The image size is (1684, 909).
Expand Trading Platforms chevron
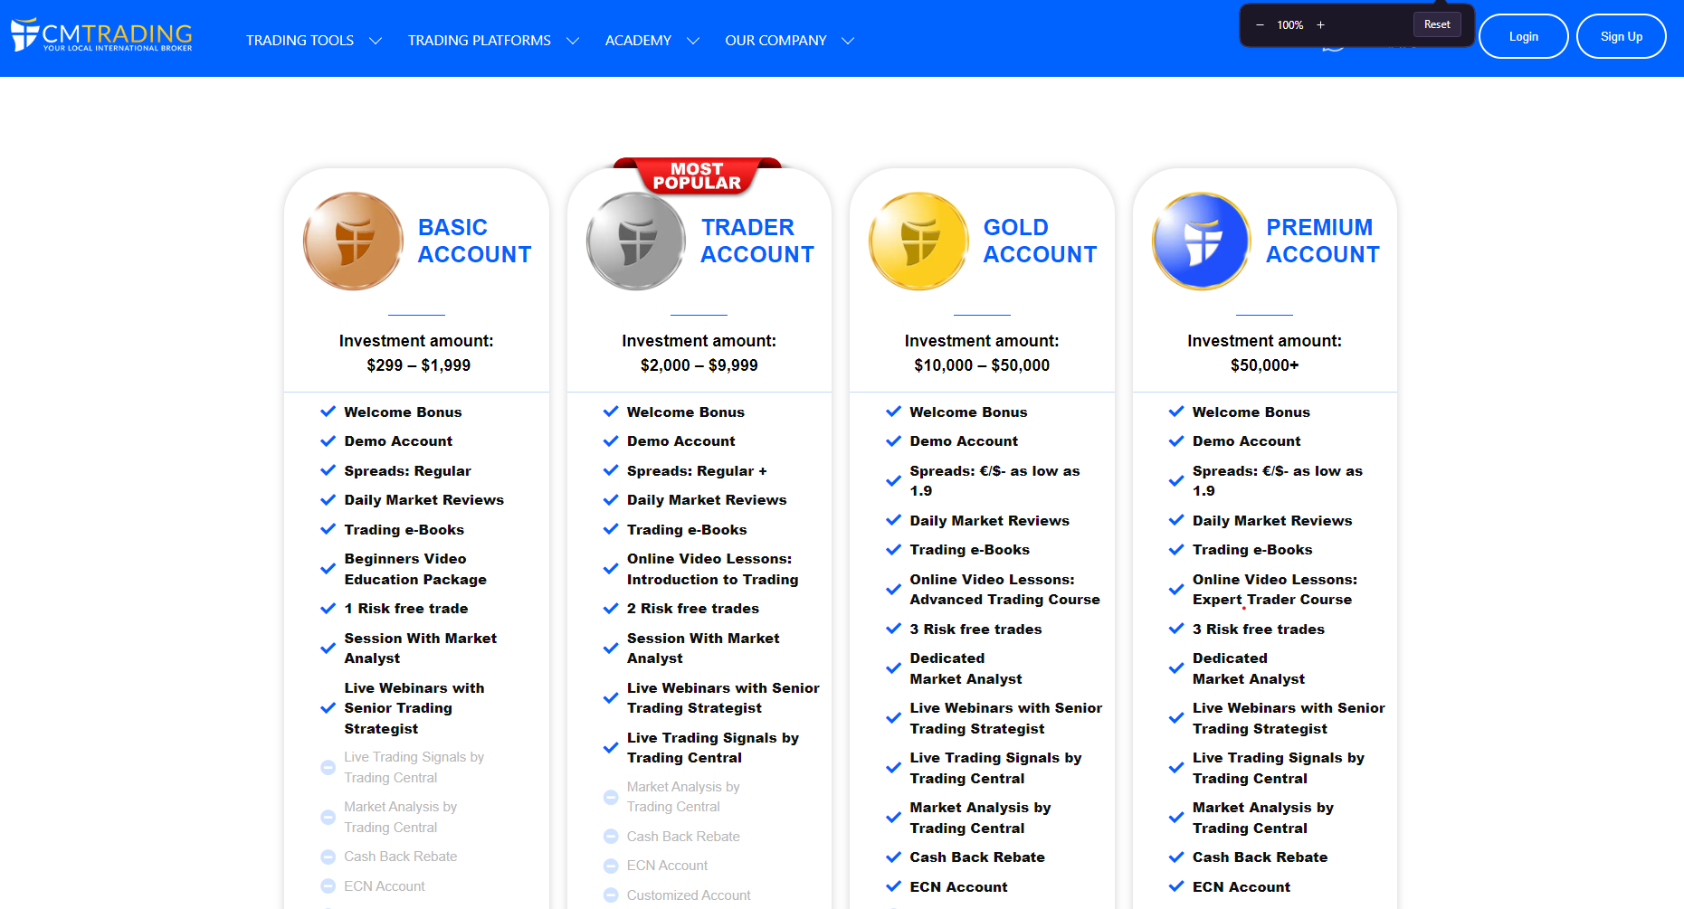tap(573, 41)
